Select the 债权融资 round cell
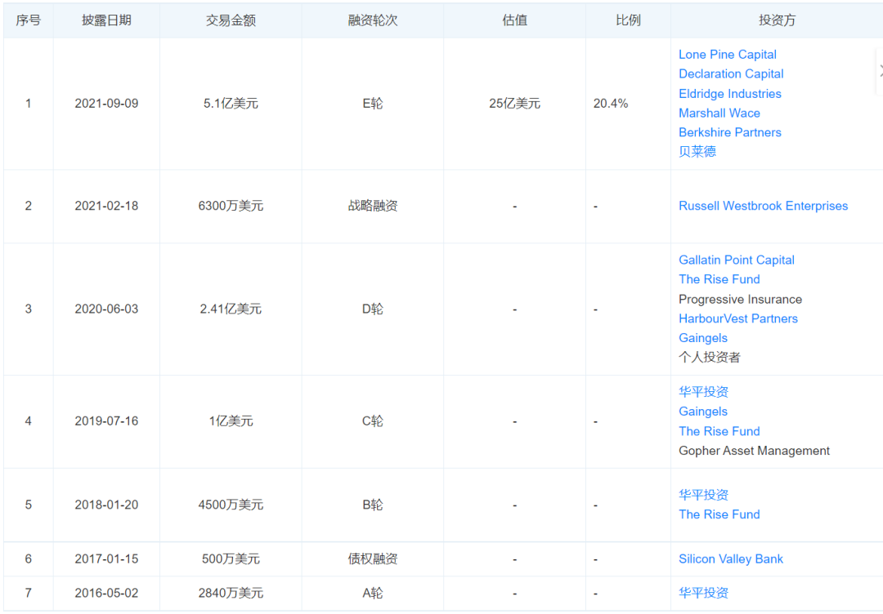Viewport: 883px width, 614px height. pos(373,559)
